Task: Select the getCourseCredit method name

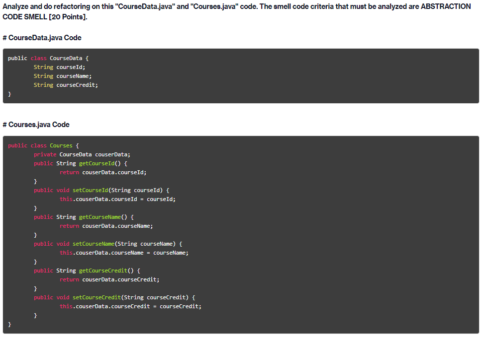Action: coord(103,270)
